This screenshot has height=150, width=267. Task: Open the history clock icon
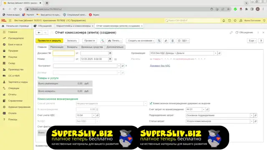[229, 20]
